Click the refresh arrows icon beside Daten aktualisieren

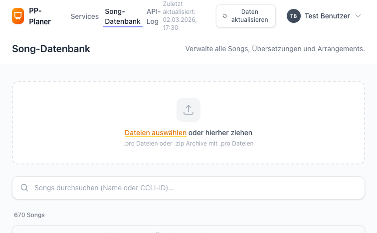225,16
